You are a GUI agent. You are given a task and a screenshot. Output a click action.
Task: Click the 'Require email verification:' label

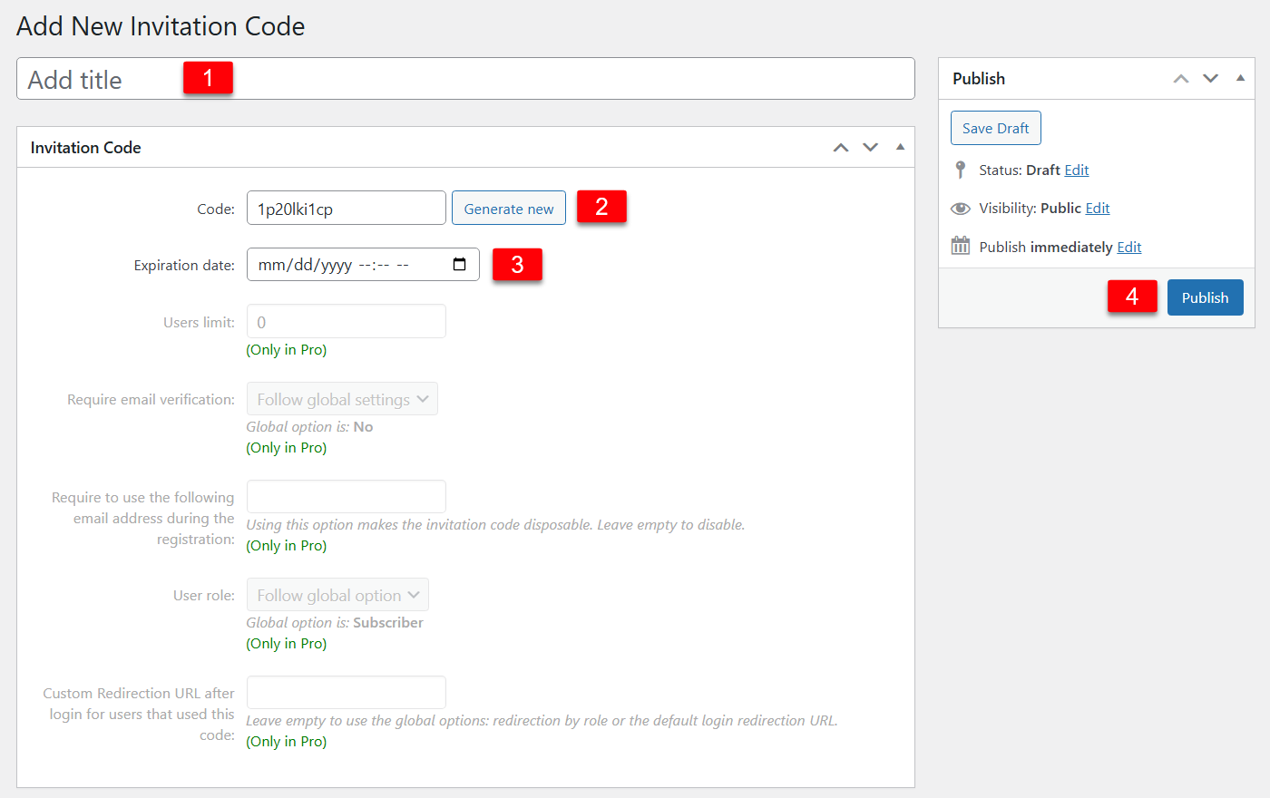[x=151, y=399]
